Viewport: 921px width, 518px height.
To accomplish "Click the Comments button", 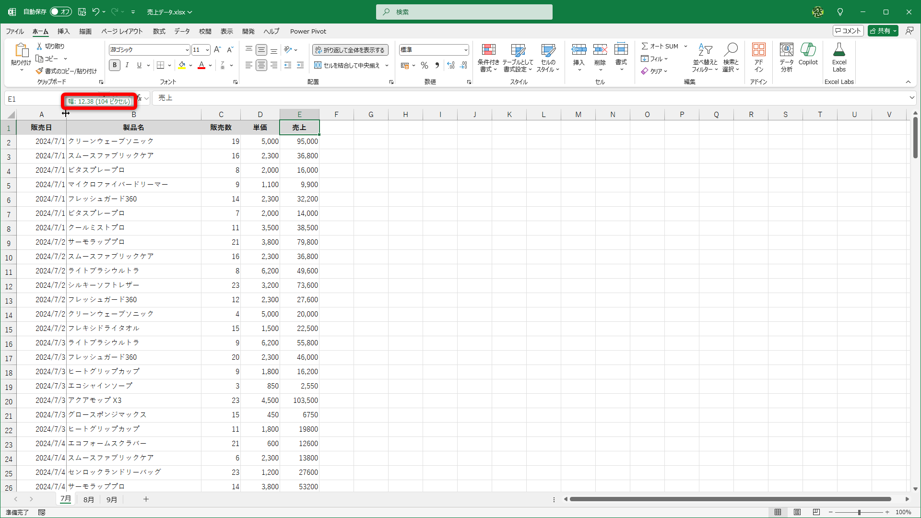I will [x=848, y=31].
